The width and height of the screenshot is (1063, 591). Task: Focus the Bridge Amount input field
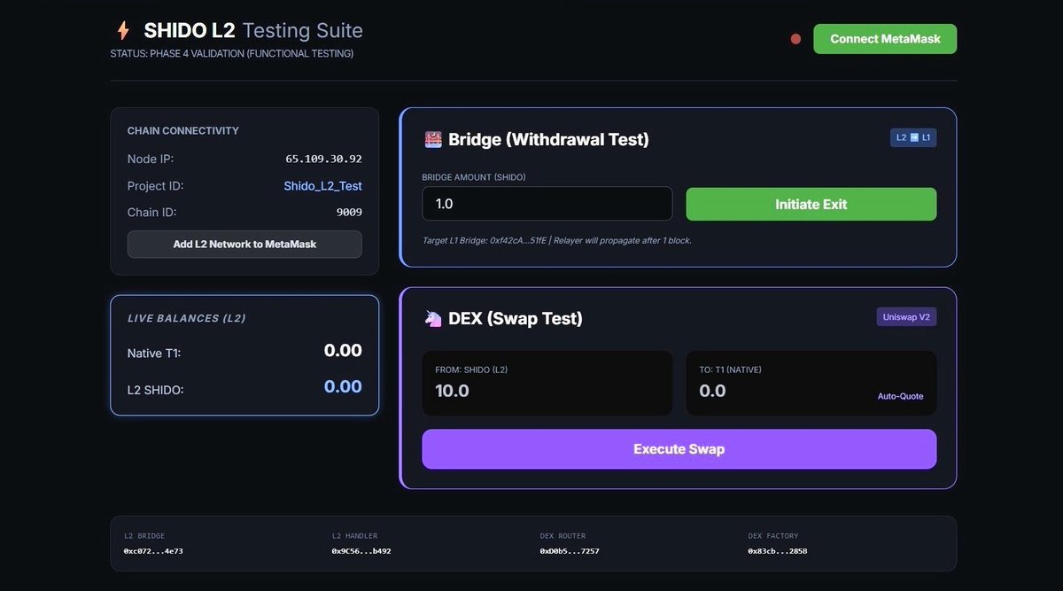tap(547, 204)
